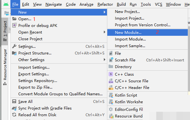Open the Tools menu

tap(145, 4)
